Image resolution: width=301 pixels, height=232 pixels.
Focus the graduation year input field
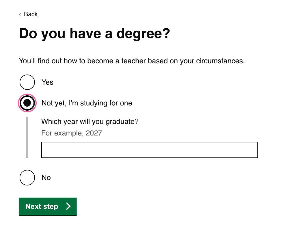tap(150, 150)
